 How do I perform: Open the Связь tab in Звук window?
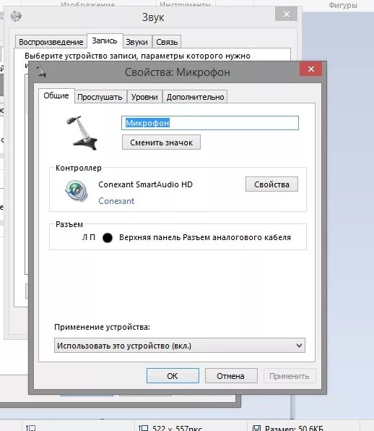pos(167,42)
